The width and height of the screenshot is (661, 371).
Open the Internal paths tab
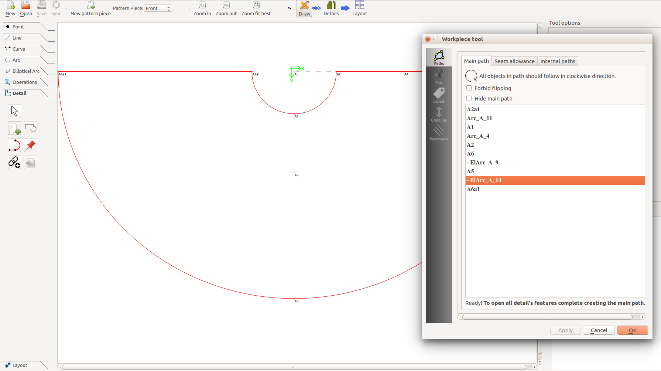tap(558, 61)
